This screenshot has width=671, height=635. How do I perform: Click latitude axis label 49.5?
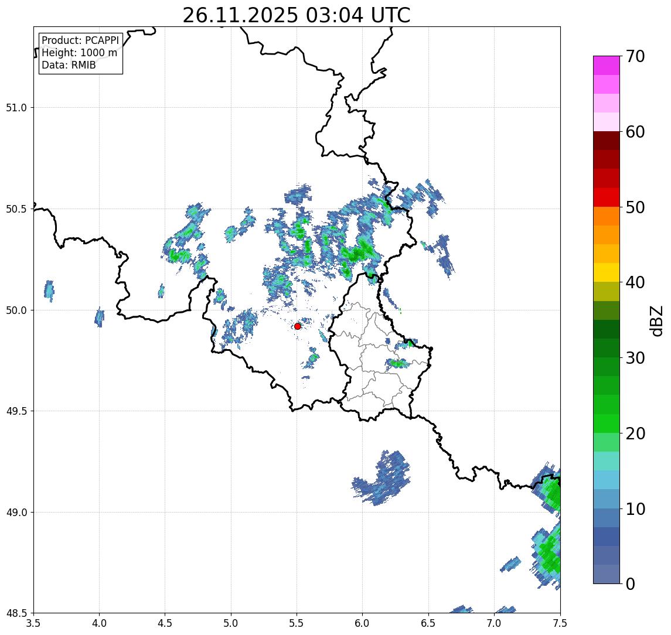click(x=16, y=411)
